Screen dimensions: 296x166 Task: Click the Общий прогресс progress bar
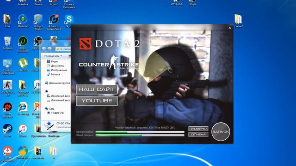[140, 135]
